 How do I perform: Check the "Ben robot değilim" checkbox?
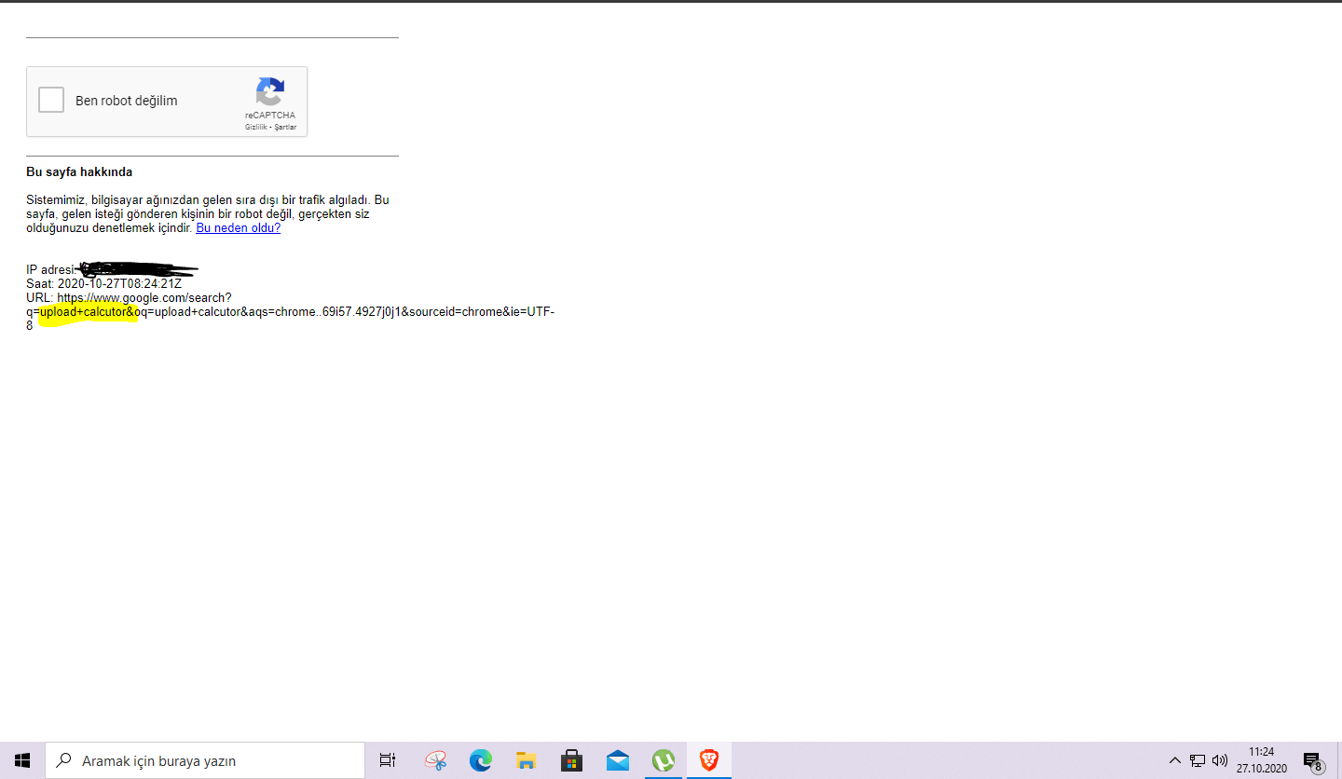pos(51,101)
